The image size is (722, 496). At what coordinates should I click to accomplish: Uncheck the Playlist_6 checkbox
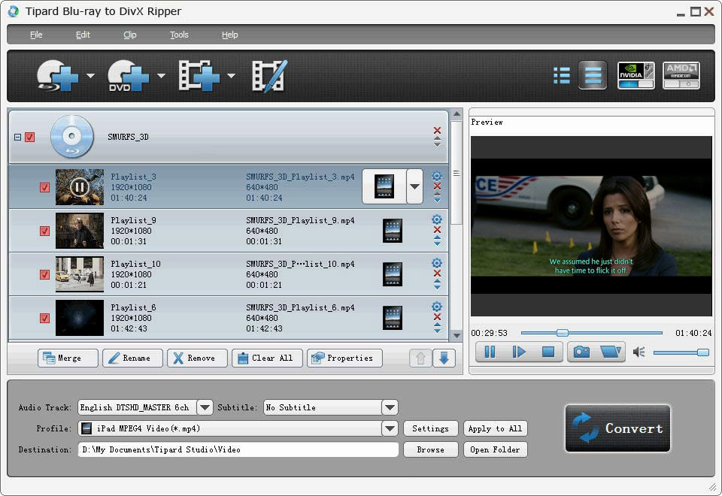pos(44,319)
